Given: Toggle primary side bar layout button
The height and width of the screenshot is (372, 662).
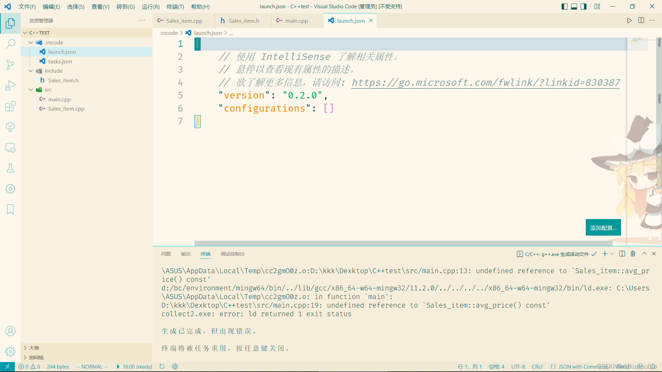Looking at the screenshot, I should (564, 7).
